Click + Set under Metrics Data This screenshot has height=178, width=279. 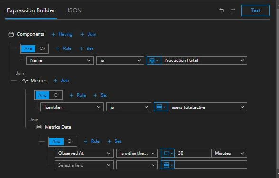point(115,141)
